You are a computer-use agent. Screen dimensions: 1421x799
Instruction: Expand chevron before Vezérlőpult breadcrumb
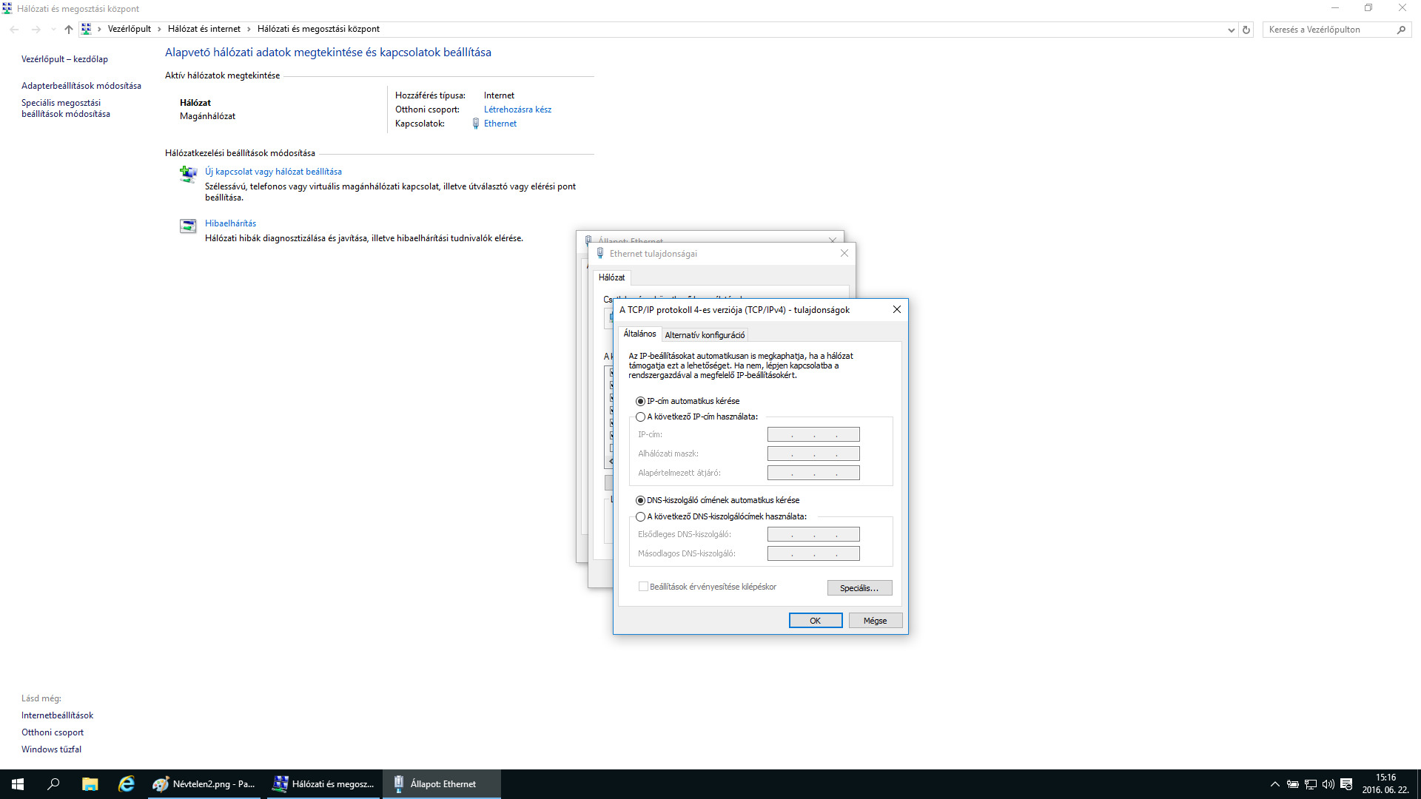pos(99,29)
